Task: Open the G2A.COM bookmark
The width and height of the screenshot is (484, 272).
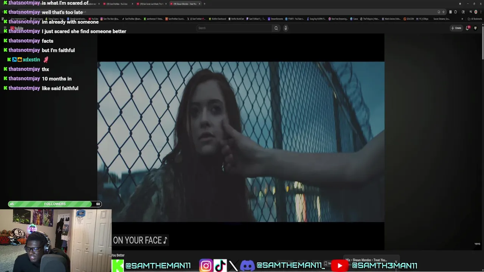Action: tap(409, 19)
